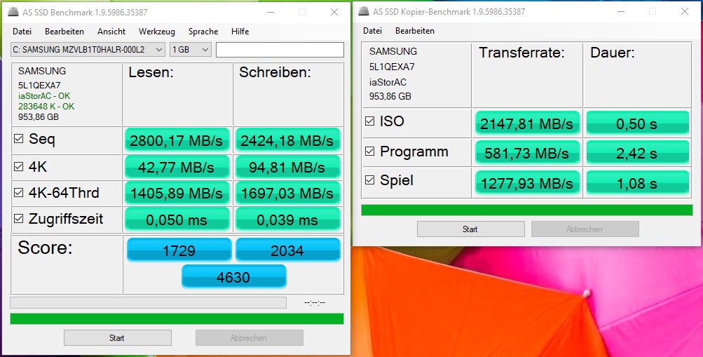The image size is (703, 357).
Task: Click the AS SSD Kopier-Benchmark title bar icon
Action: (x=362, y=11)
